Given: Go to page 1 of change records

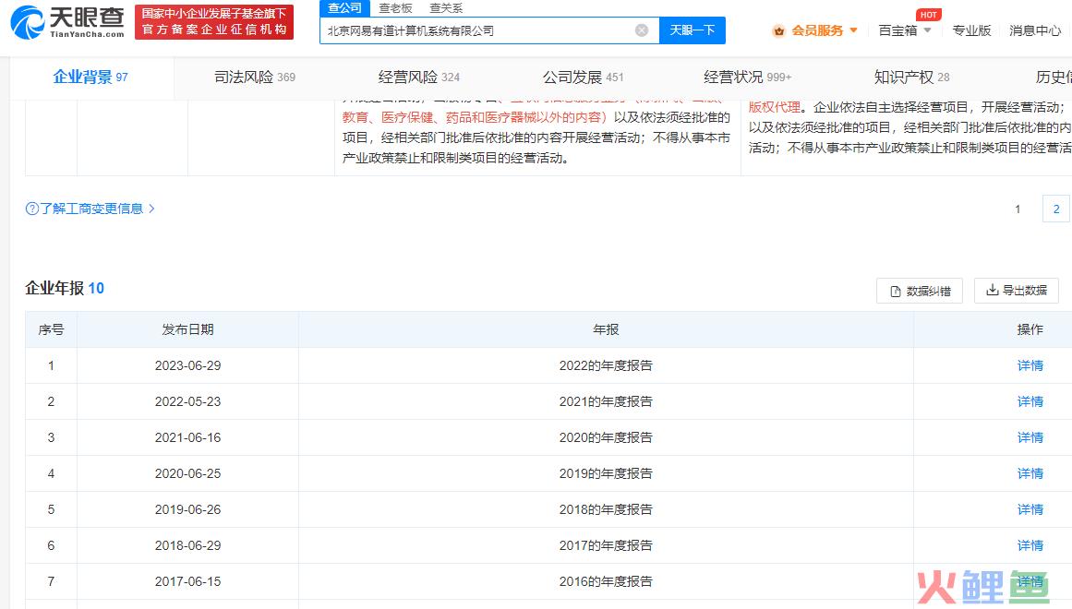Looking at the screenshot, I should [x=1018, y=209].
